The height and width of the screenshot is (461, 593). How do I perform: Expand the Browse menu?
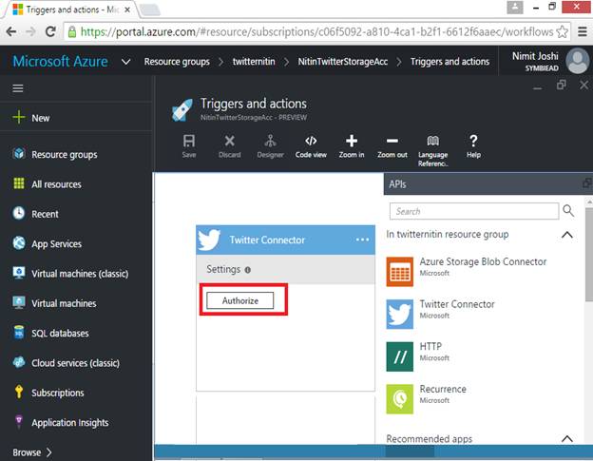31,452
